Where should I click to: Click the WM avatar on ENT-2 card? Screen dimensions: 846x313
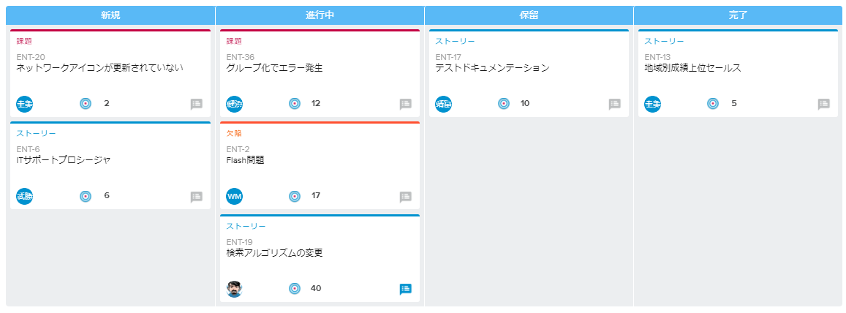tap(235, 196)
